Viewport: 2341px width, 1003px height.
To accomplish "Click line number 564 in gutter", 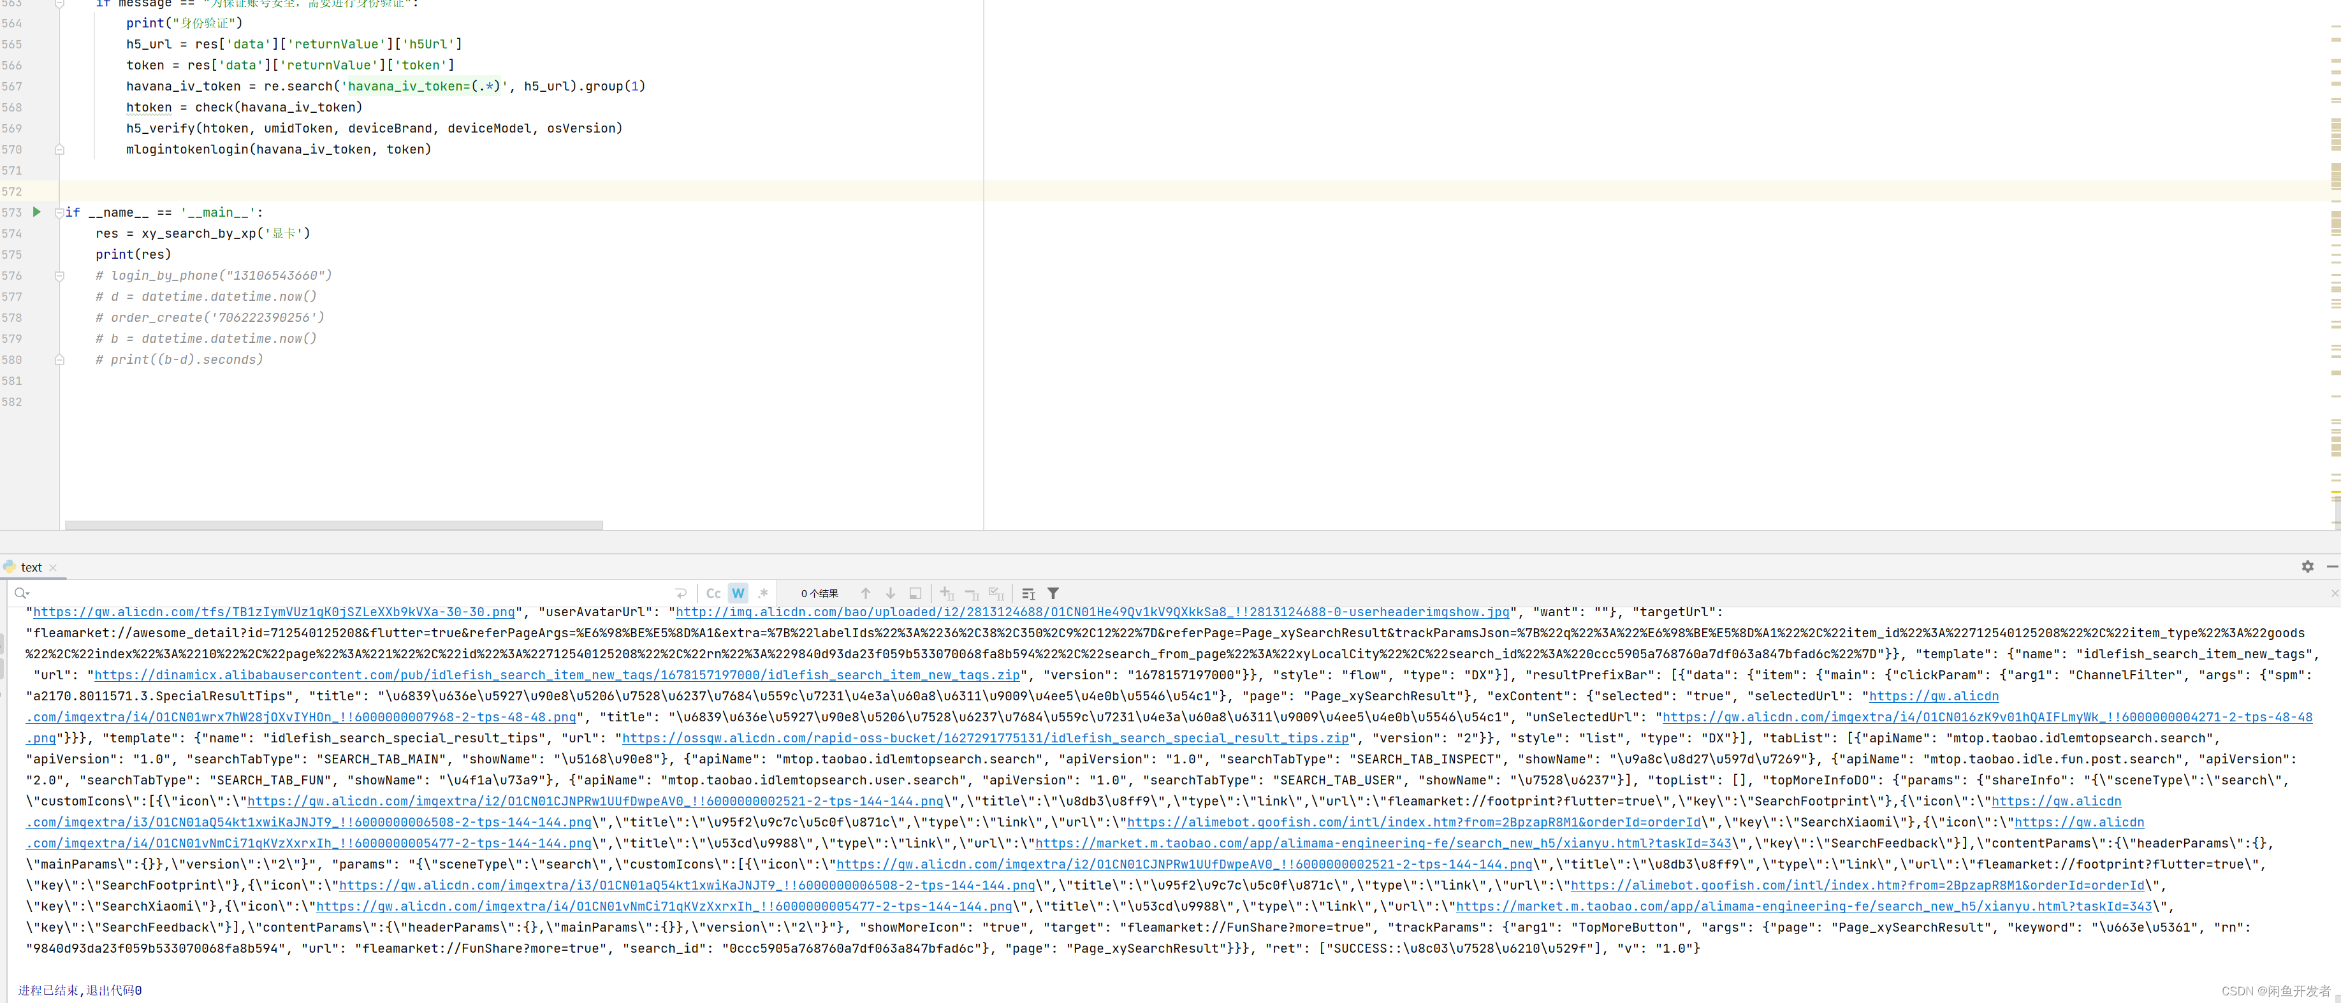I will pyautogui.click(x=12, y=23).
